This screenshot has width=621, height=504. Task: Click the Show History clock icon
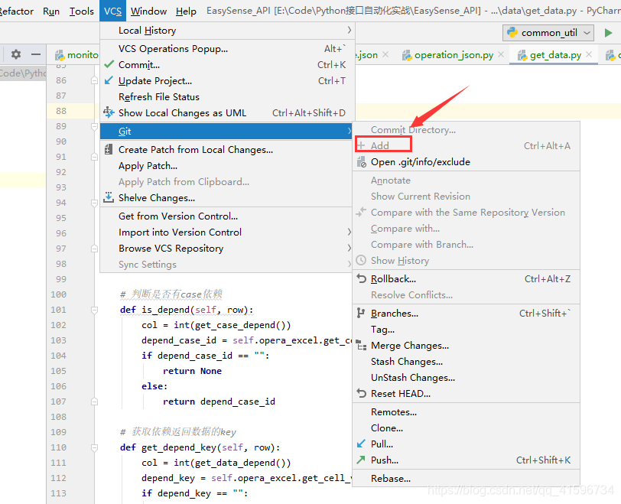click(x=361, y=260)
